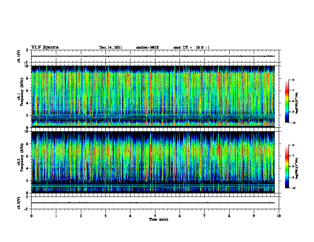Click the "5" upper tick of ch.1(V) axis

click(x=27, y=50)
